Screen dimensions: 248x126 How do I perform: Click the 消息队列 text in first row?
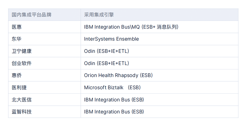166,27
